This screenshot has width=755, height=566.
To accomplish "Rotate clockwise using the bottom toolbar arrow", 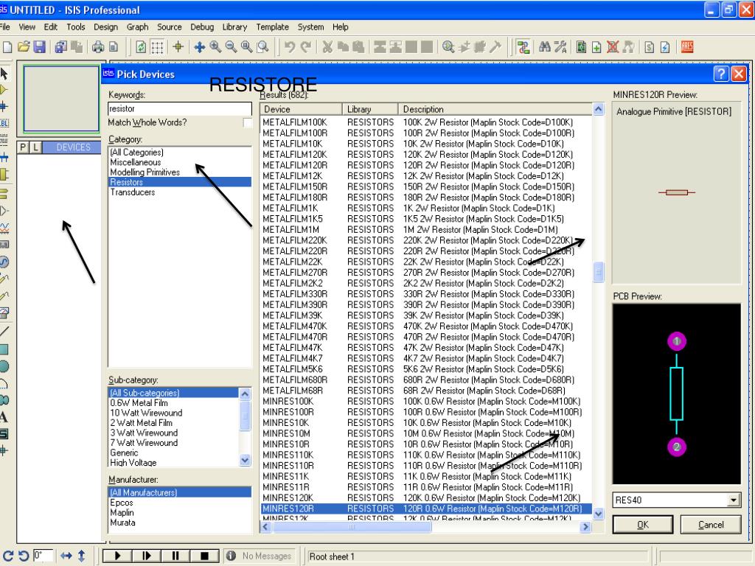I will click(7, 556).
